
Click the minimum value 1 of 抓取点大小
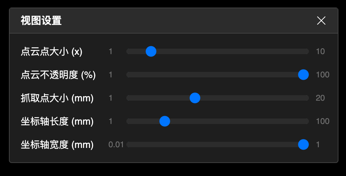111,98
